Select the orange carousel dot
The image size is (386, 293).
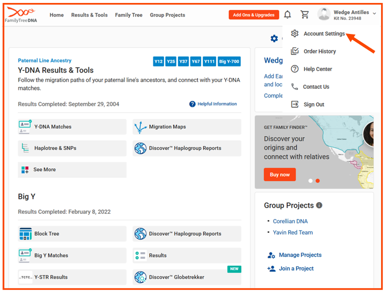pyautogui.click(x=317, y=181)
